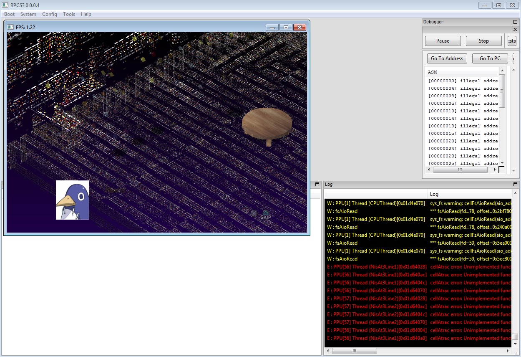This screenshot has height=357, width=521.
Task: Click the RPCS3 application icon in title bar
Action: coord(5,5)
